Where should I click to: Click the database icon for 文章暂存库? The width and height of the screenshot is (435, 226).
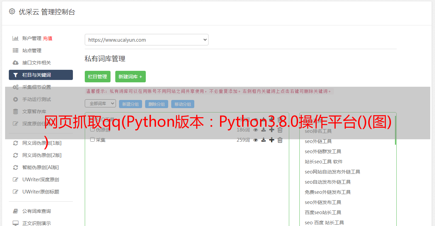click(15, 111)
